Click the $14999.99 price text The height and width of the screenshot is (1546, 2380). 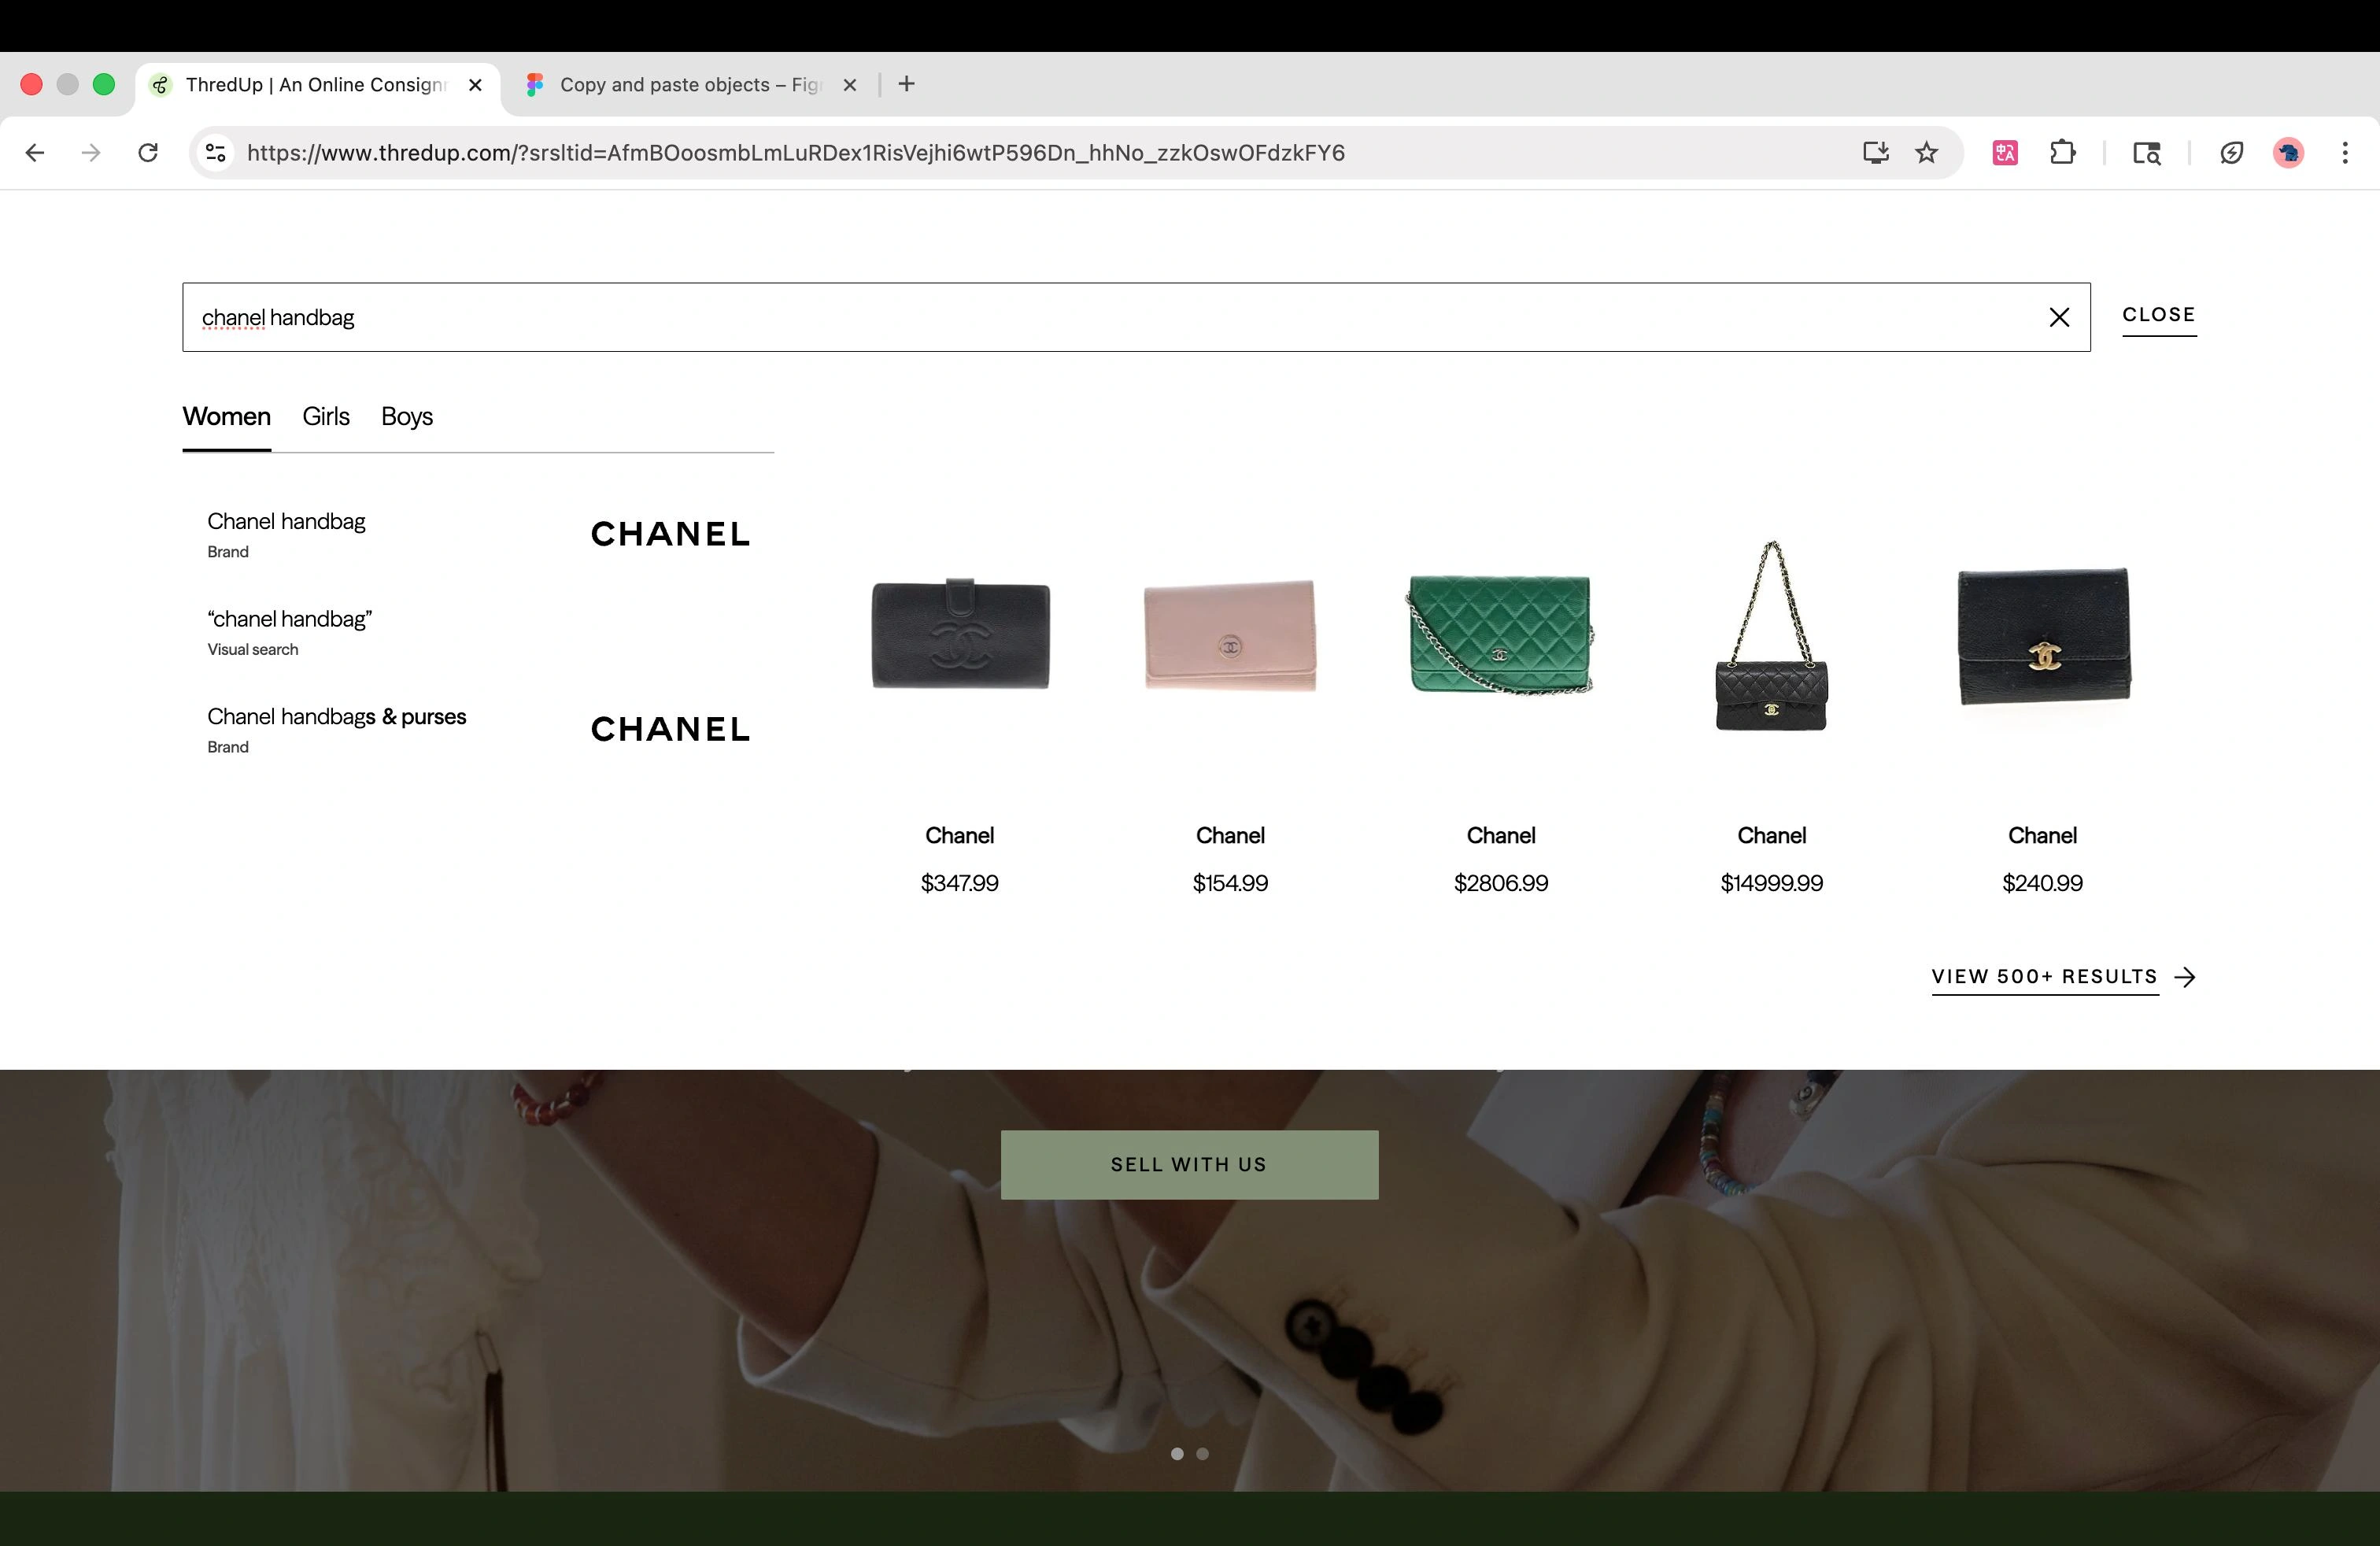tap(1771, 883)
